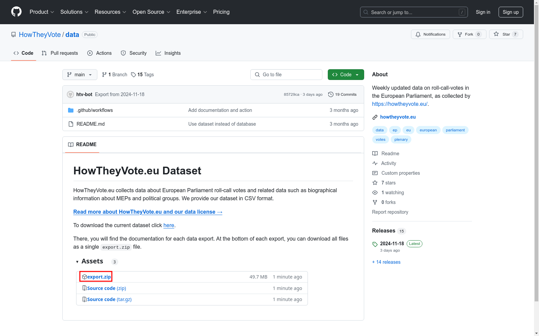This screenshot has width=539, height=336.
Task: Click the magnifier icon in the search bar
Action: (x=366, y=12)
